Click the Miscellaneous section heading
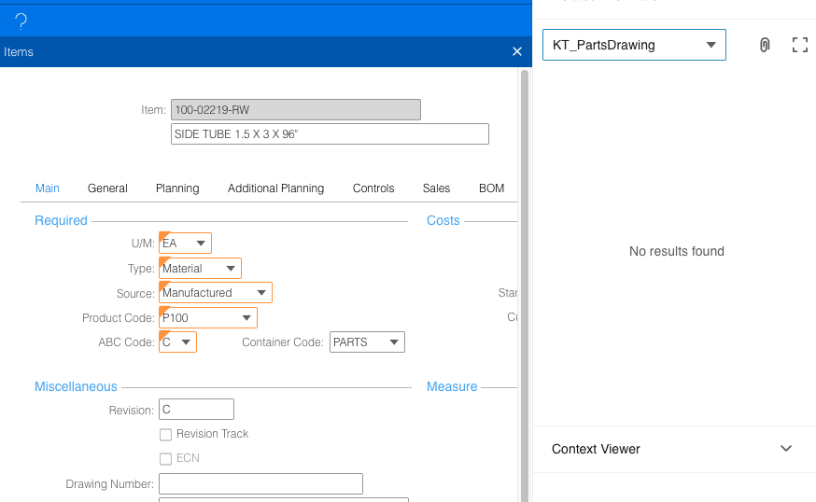This screenshot has width=816, height=502. [76, 386]
